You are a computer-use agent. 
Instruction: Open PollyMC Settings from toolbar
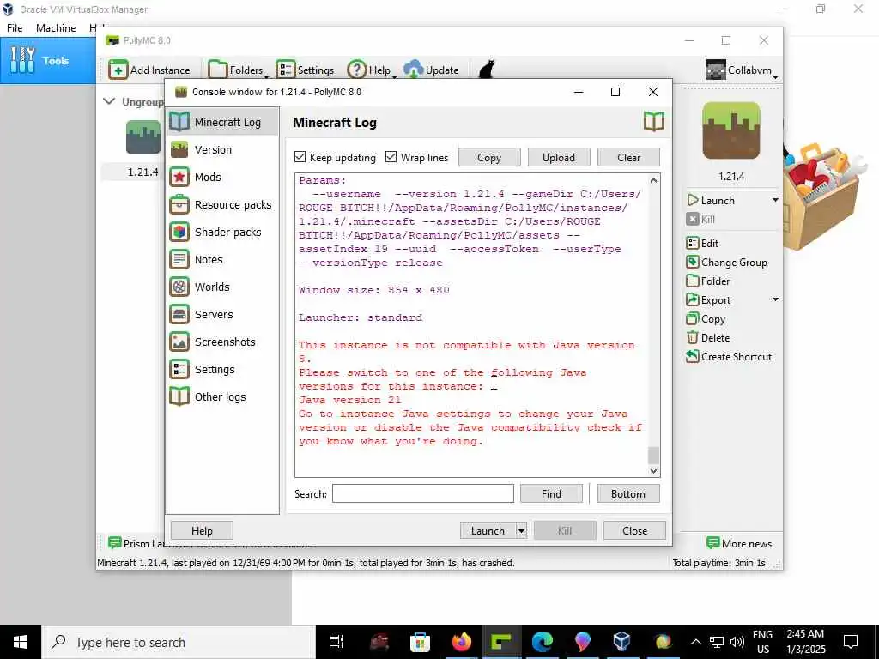click(305, 70)
